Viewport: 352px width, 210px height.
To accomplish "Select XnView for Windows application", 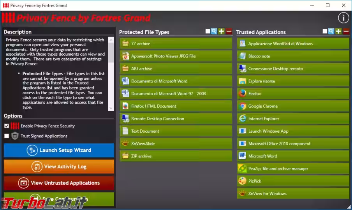I will [x=293, y=194].
